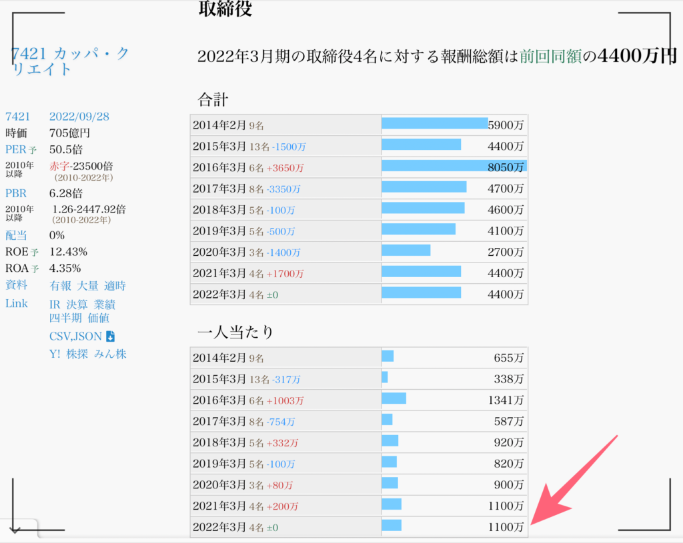Open the みん株 link

[110, 354]
